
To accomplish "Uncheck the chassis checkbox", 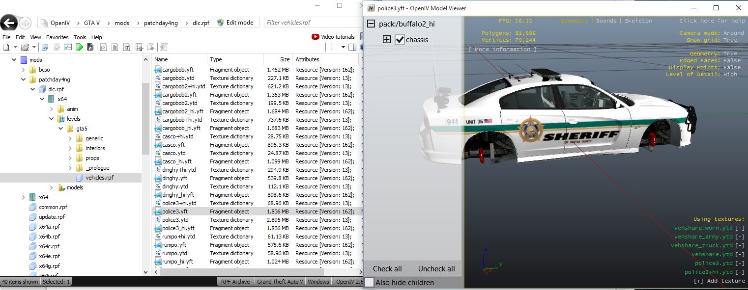I will point(400,40).
